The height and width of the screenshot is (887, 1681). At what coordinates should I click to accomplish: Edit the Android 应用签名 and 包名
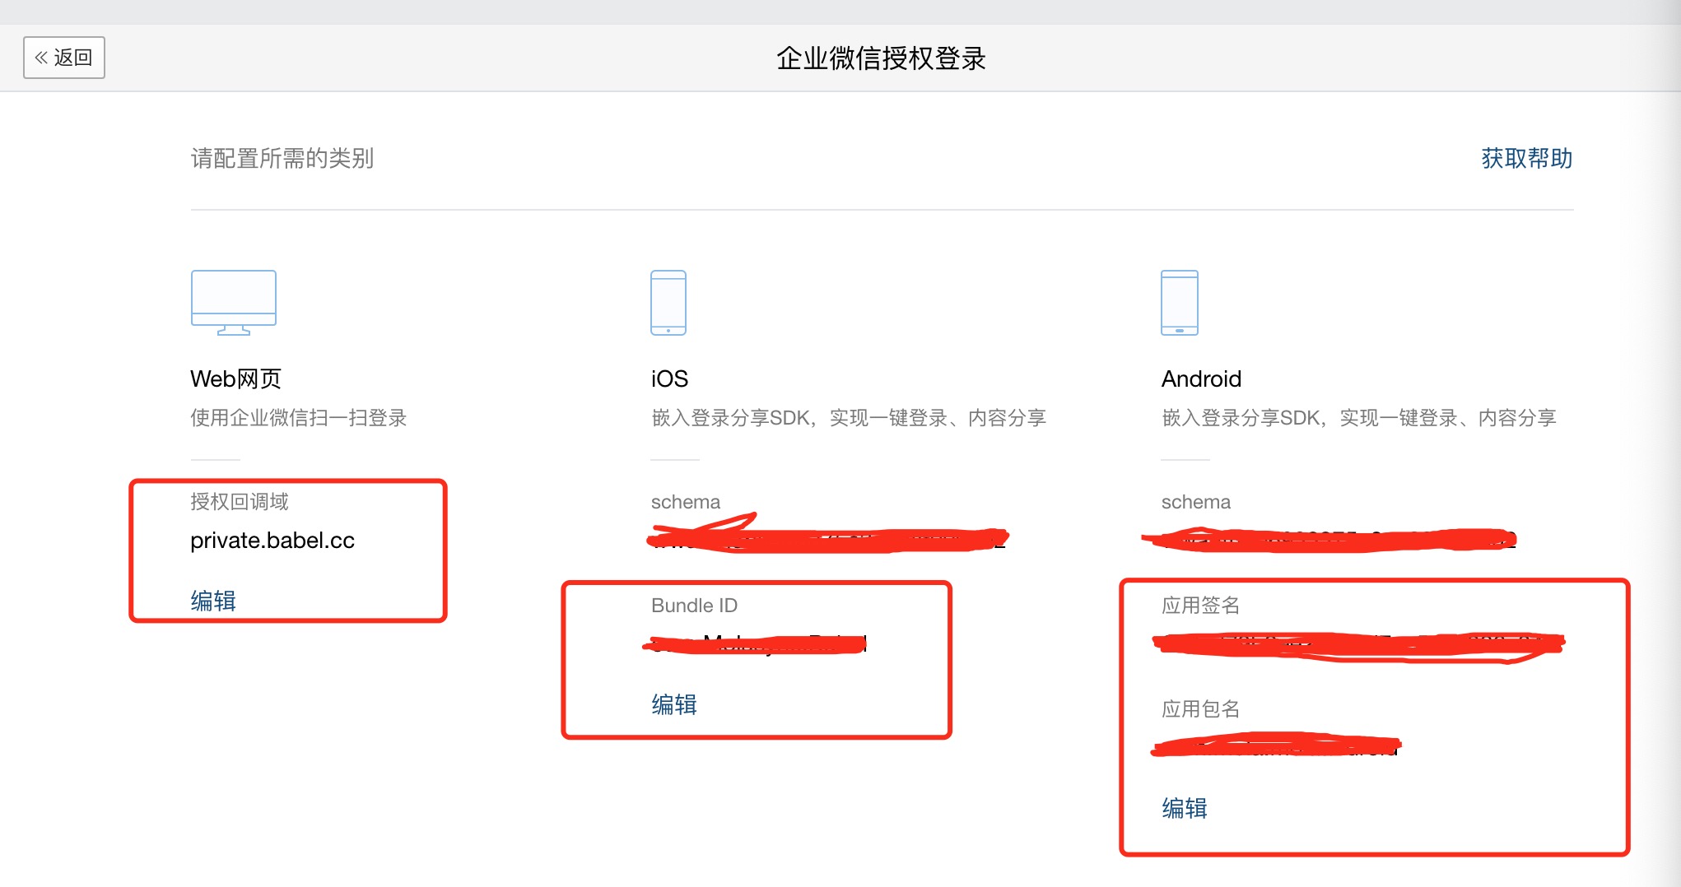1185,808
